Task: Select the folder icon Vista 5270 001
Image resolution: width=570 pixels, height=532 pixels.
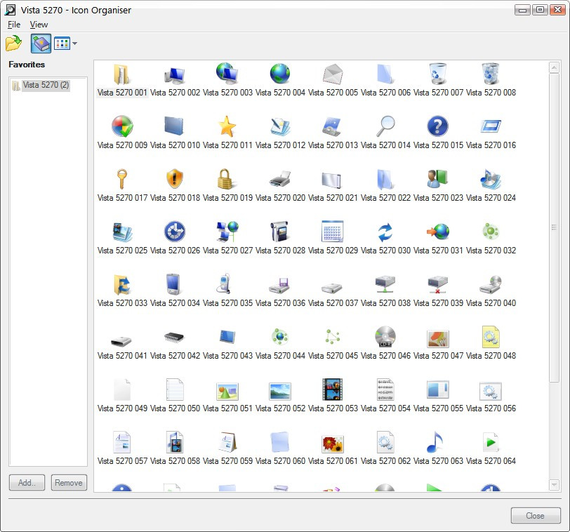Action: pyautogui.click(x=122, y=74)
